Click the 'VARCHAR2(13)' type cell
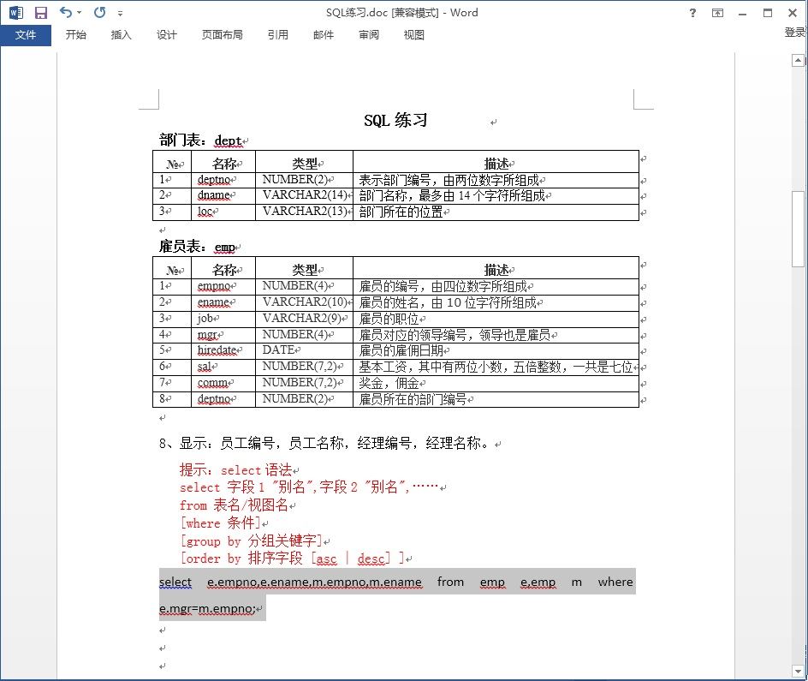 [x=304, y=211]
